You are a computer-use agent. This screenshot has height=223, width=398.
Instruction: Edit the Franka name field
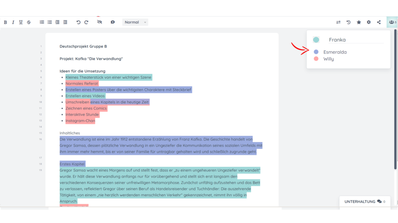(x=356, y=40)
